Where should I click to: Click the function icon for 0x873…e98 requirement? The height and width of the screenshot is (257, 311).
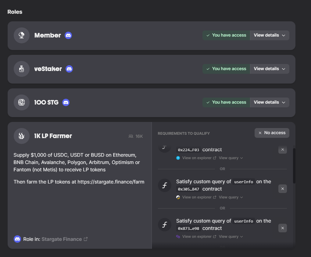click(165, 224)
